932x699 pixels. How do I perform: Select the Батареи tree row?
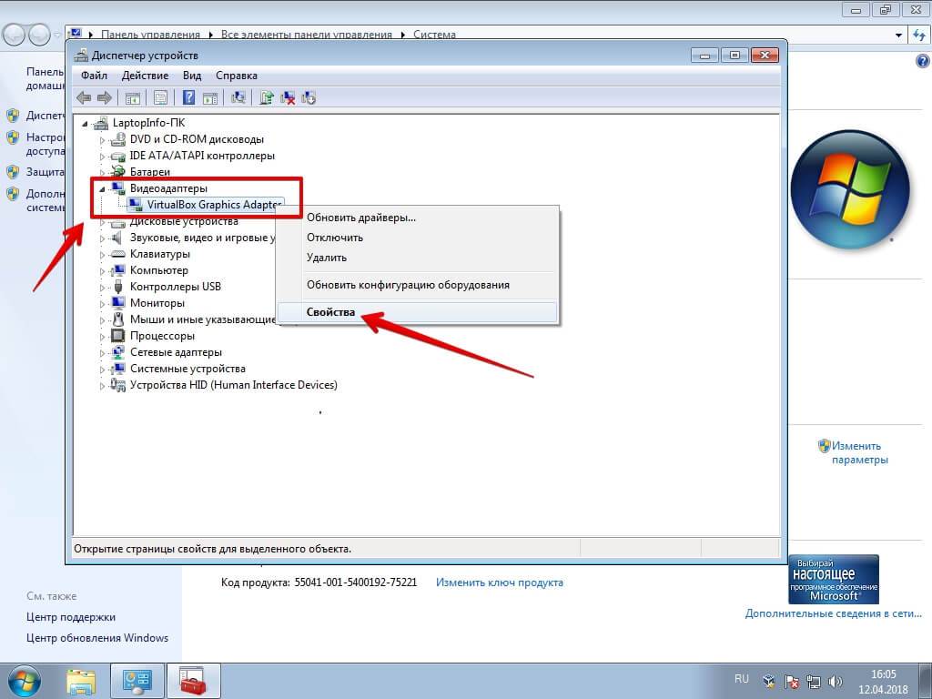[150, 172]
